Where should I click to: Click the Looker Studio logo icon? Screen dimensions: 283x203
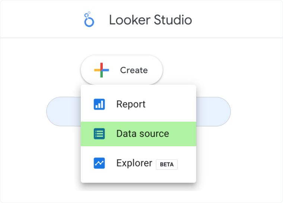point(89,19)
